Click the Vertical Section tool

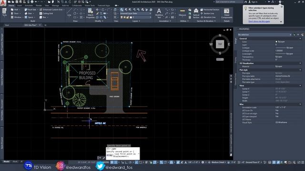click(x=196, y=13)
